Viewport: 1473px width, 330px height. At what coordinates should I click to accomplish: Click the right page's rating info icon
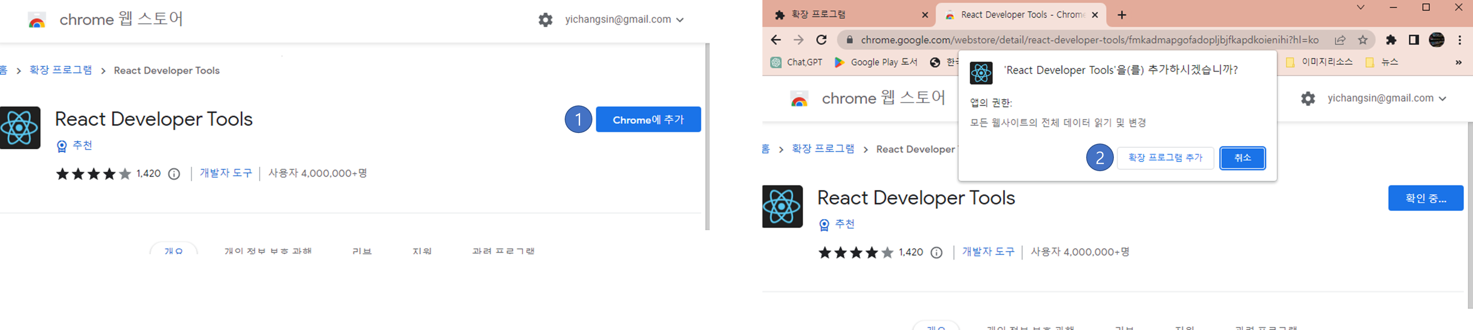coord(936,252)
